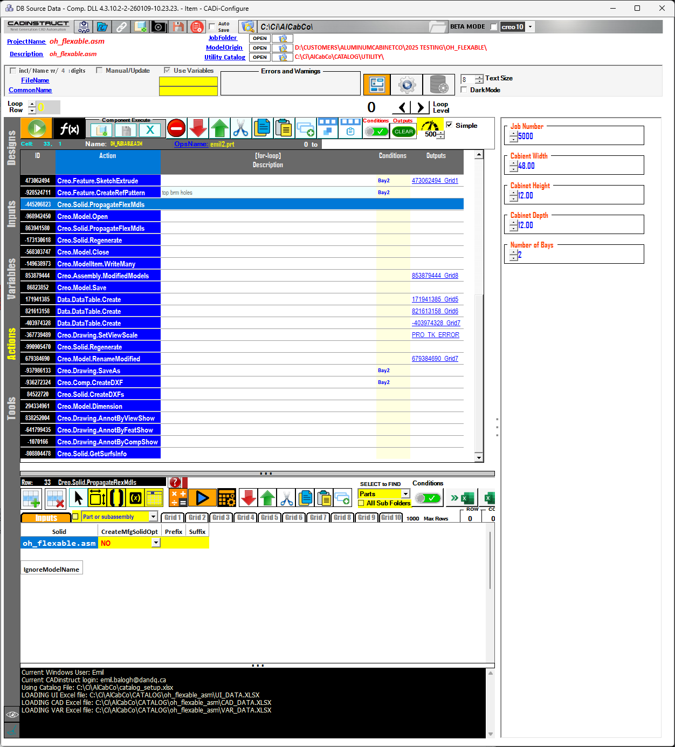Click the red question mark help icon
Image resolution: width=675 pixels, height=747 pixels.
click(175, 482)
